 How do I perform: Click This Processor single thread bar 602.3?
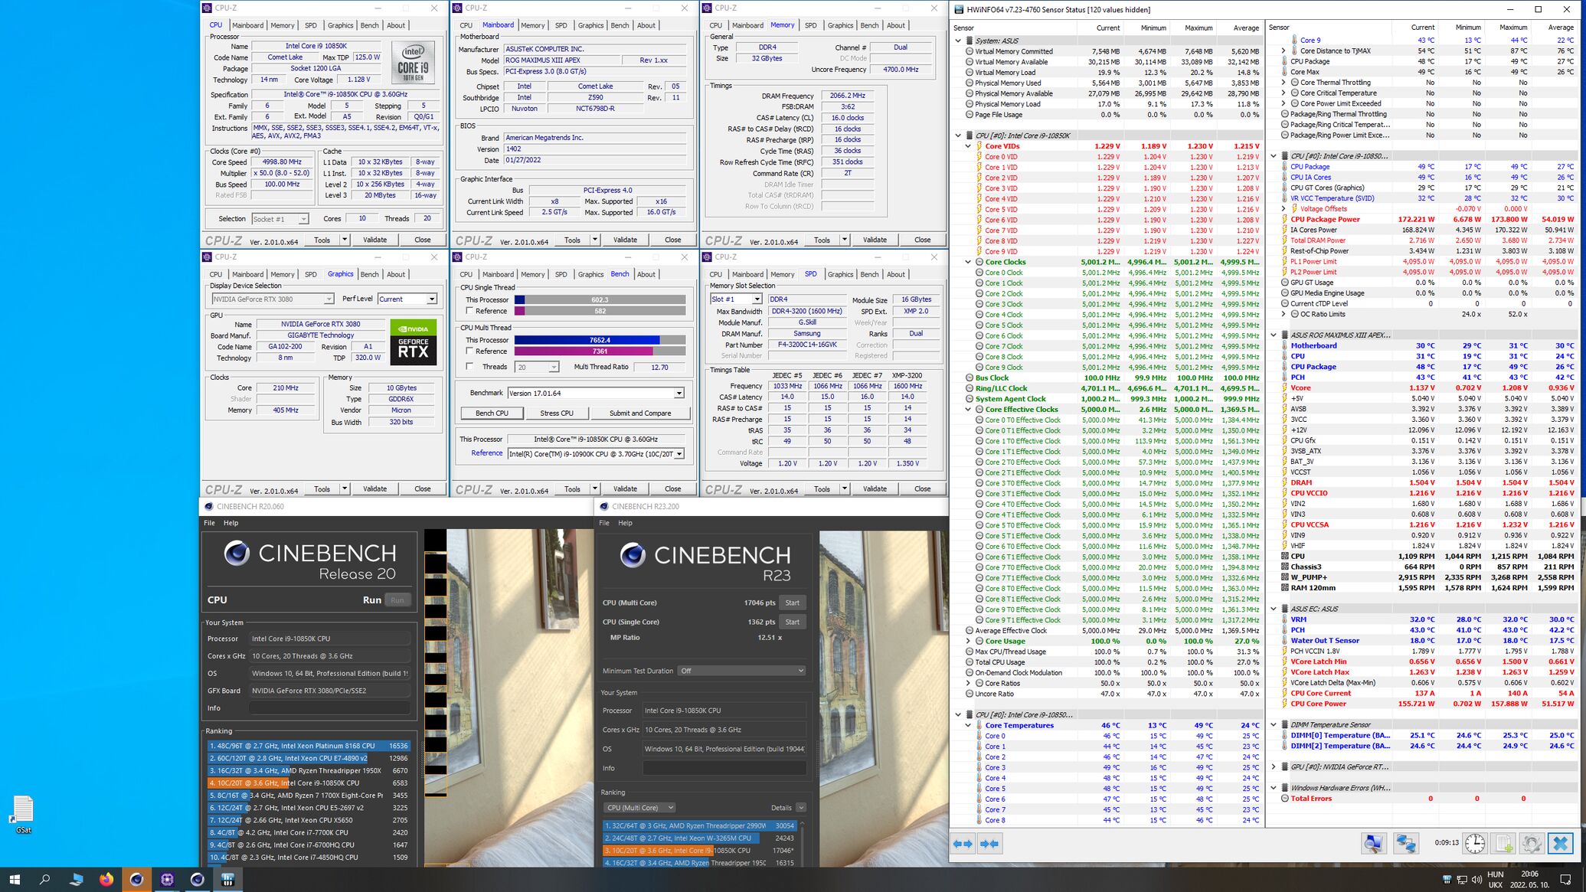pos(600,300)
